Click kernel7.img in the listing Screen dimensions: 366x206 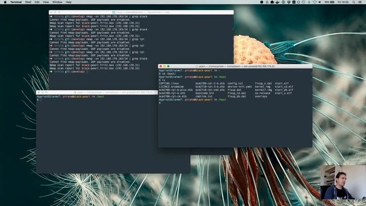(x=263, y=90)
